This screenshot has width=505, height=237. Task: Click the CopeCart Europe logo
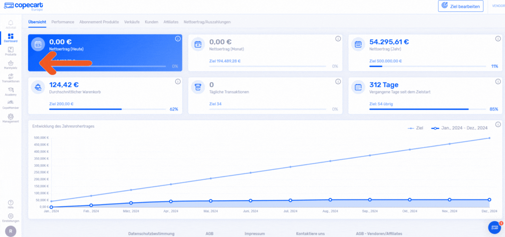[x=24, y=6]
